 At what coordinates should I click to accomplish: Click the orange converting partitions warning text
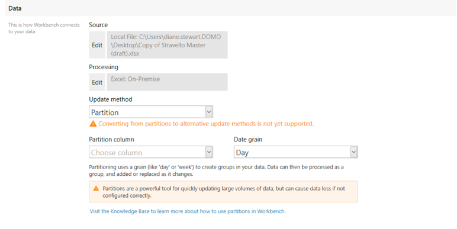point(206,124)
